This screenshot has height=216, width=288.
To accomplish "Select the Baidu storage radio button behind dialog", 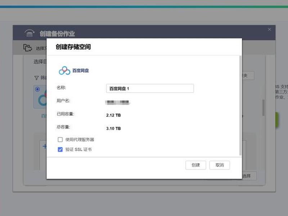I will click(37, 89).
